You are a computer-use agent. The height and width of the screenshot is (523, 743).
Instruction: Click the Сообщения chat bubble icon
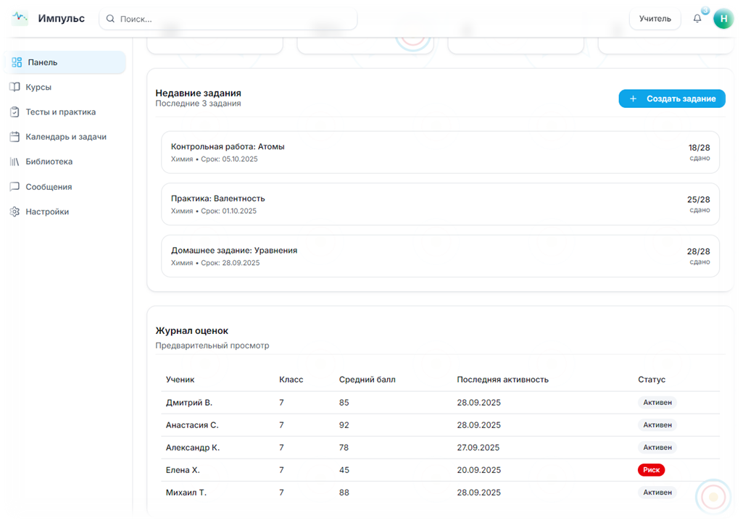[x=14, y=187]
